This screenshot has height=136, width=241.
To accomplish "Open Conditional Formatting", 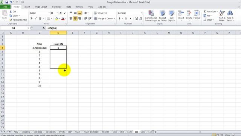I will (151, 16).
